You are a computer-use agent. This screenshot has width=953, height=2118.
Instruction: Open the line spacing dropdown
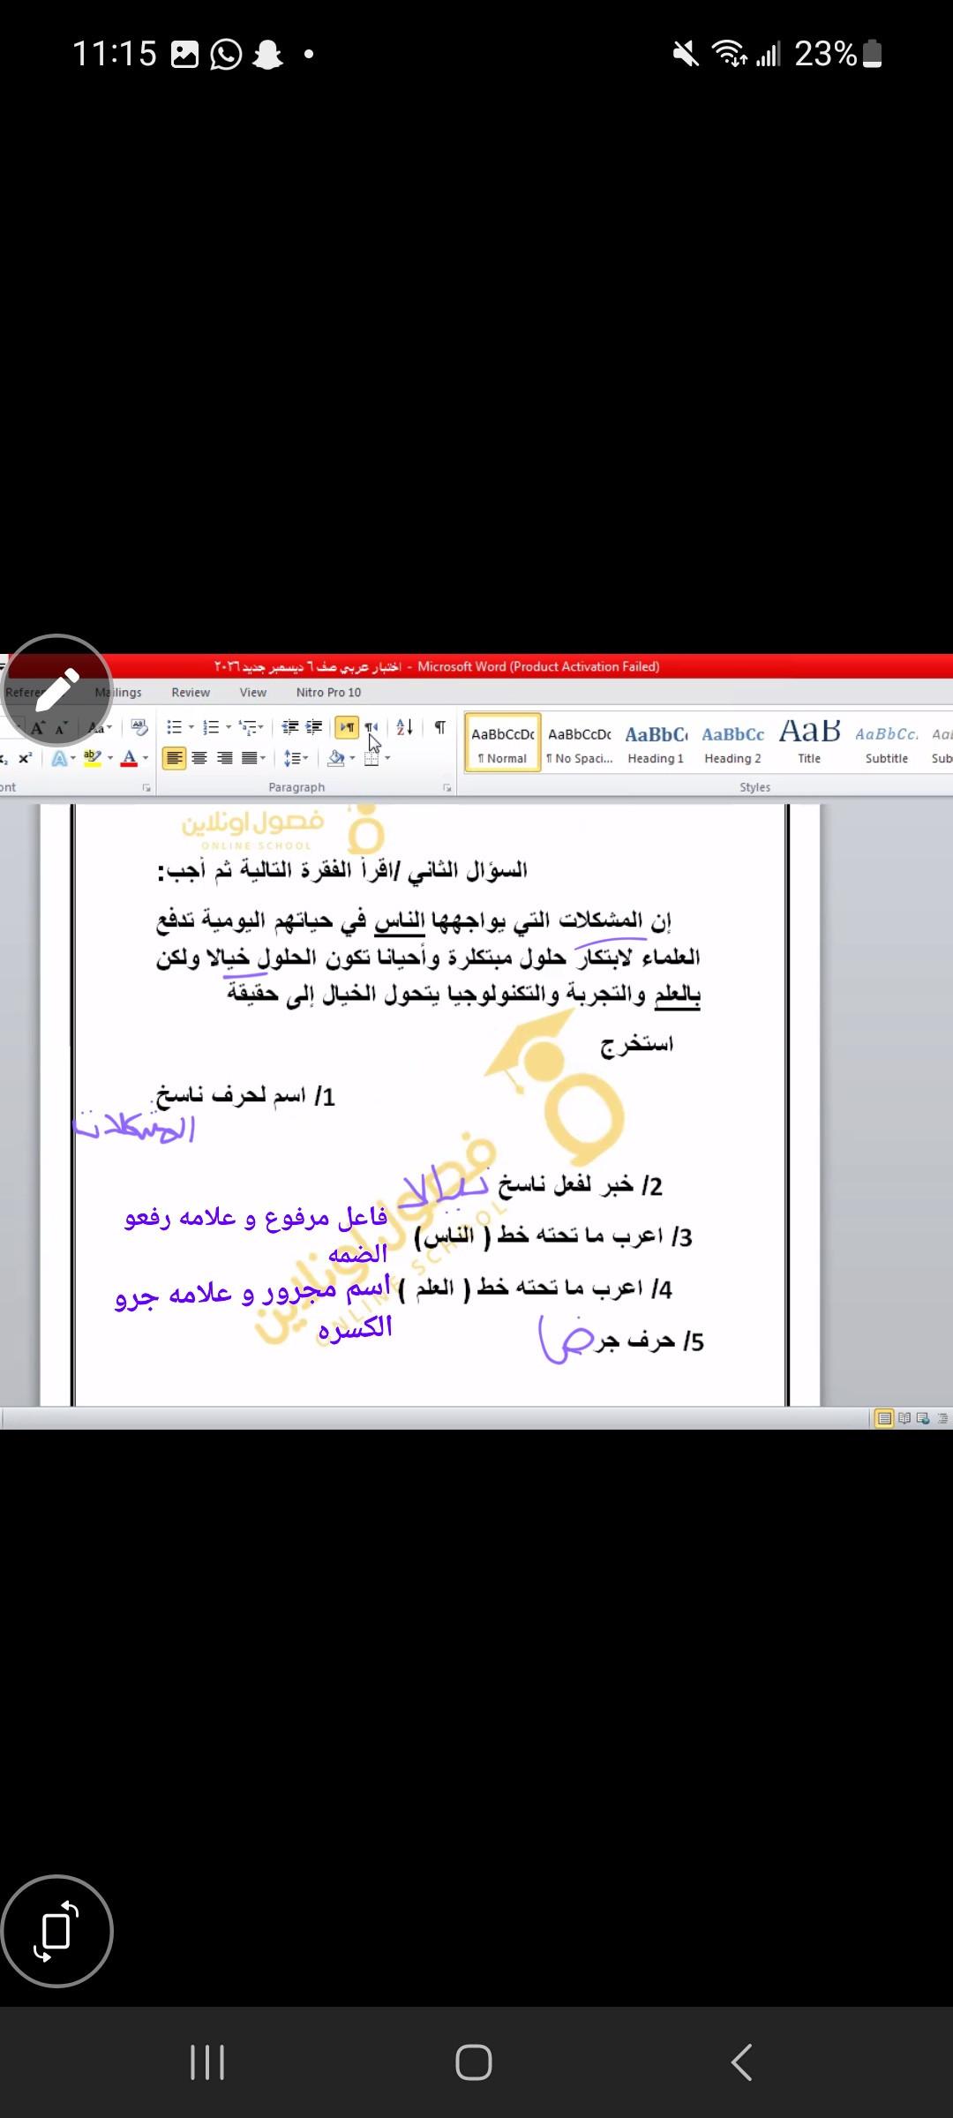296,758
